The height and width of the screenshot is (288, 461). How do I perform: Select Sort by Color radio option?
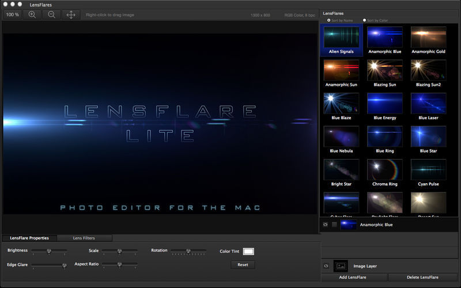(x=364, y=20)
